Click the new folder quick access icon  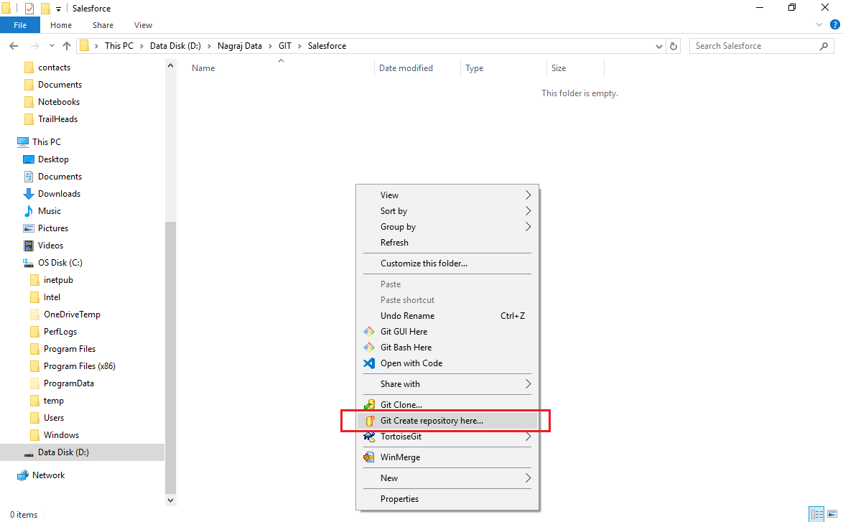coord(45,9)
